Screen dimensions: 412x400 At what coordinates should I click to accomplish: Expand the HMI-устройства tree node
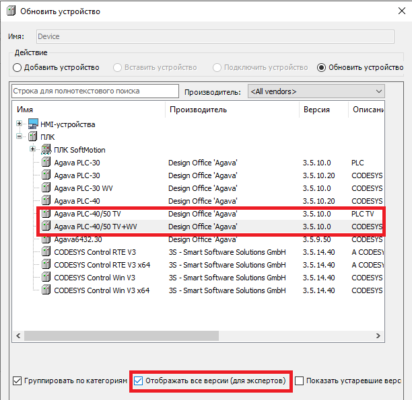click(19, 123)
